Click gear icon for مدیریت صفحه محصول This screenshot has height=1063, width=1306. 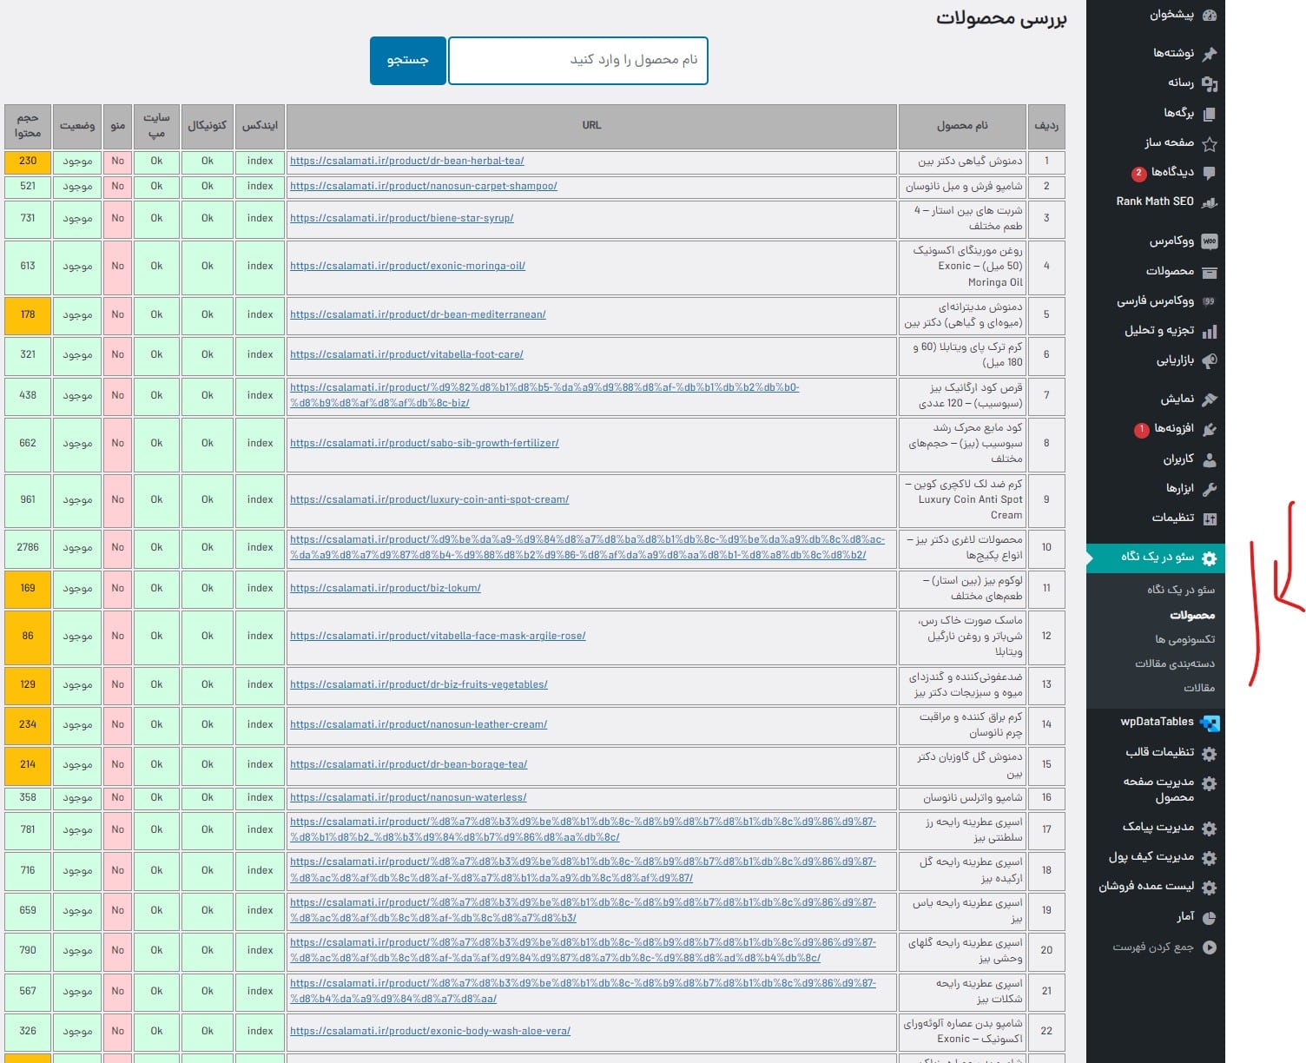pos(1209,783)
